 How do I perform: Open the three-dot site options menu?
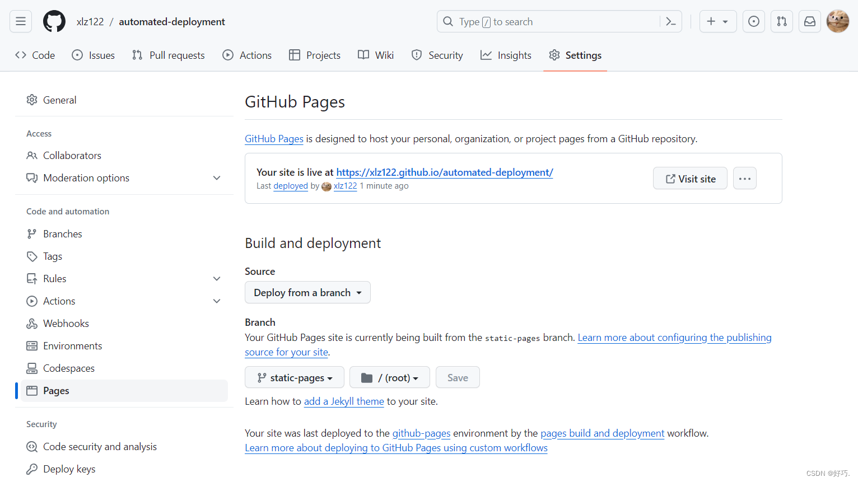[745, 179]
